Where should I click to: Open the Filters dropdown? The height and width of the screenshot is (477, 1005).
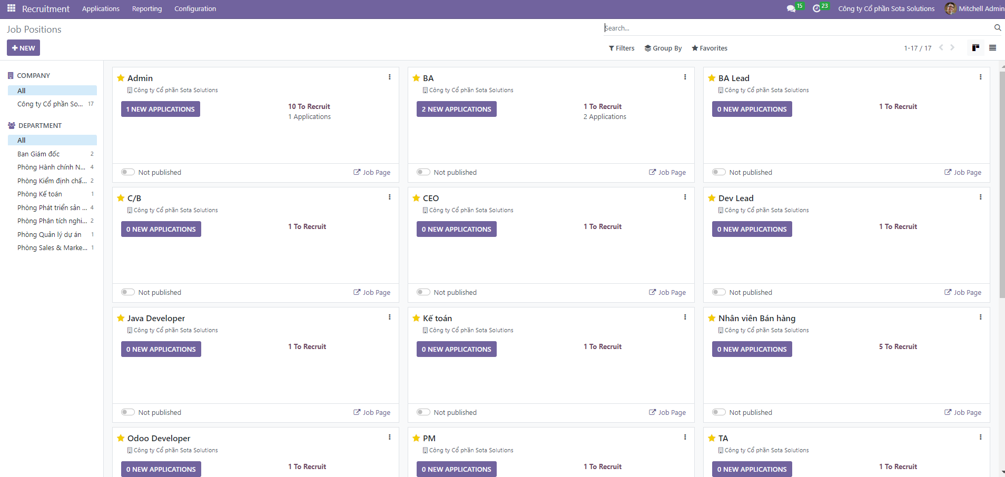click(x=622, y=48)
